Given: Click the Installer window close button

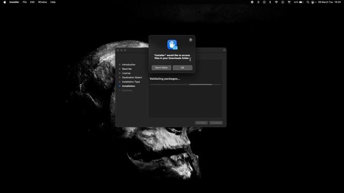Looking at the screenshot, I should [118, 50].
